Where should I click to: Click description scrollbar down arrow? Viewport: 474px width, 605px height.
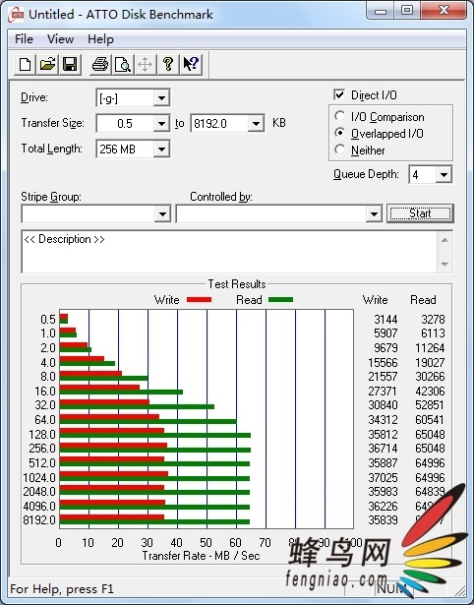click(x=444, y=265)
